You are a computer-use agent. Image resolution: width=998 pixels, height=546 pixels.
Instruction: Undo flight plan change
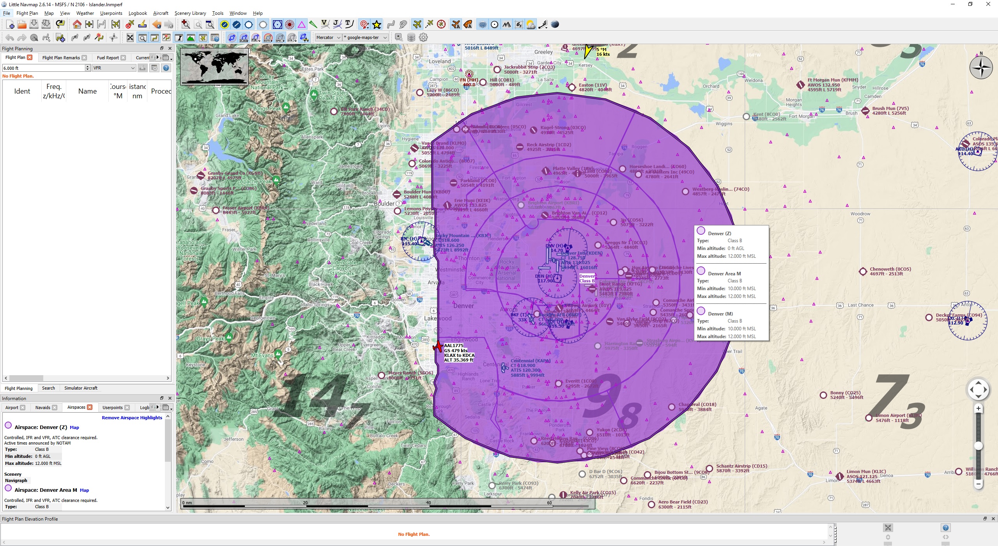click(10, 37)
